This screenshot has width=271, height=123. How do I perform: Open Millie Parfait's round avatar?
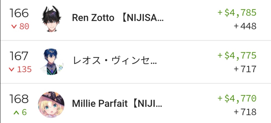(51, 104)
